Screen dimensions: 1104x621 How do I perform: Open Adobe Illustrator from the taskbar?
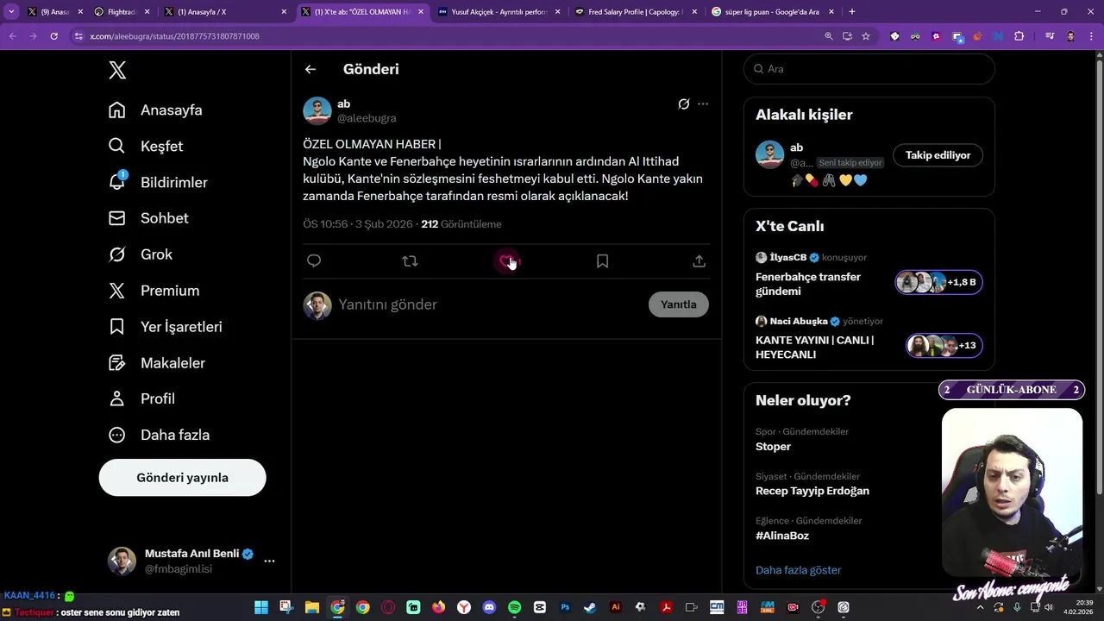[x=615, y=607]
